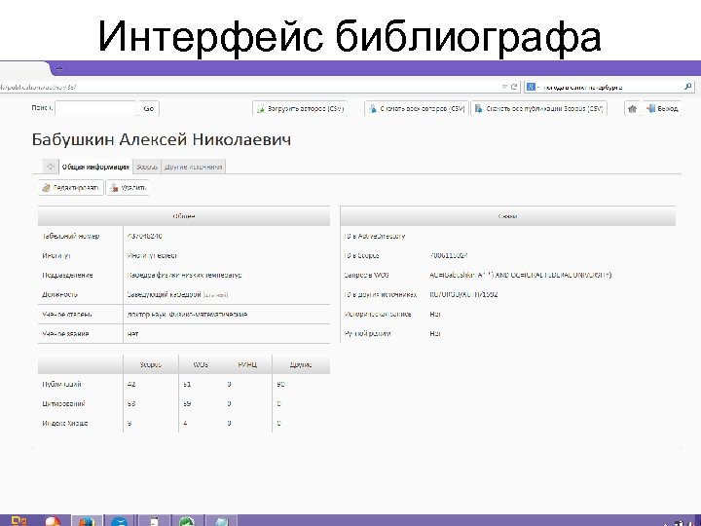Select the Общая информация tab
The height and width of the screenshot is (526, 701).
click(95, 167)
